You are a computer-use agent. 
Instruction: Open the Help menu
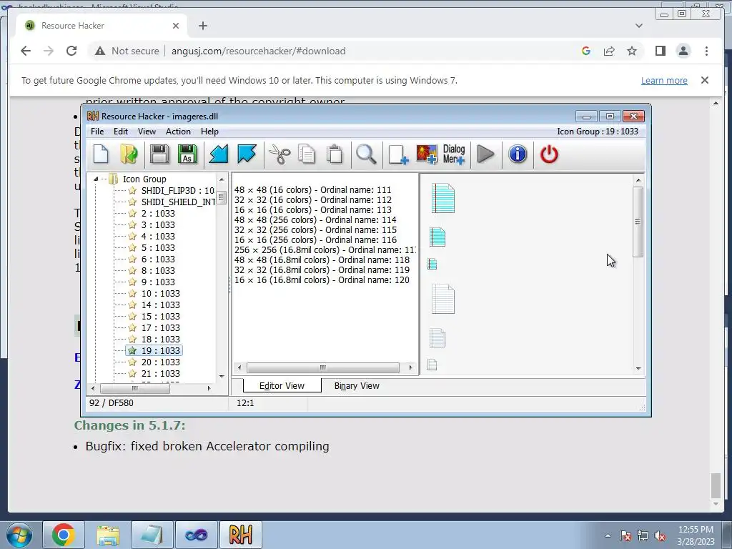pyautogui.click(x=209, y=132)
